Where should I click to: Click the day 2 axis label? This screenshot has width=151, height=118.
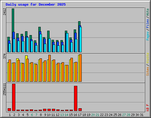point(14,115)
